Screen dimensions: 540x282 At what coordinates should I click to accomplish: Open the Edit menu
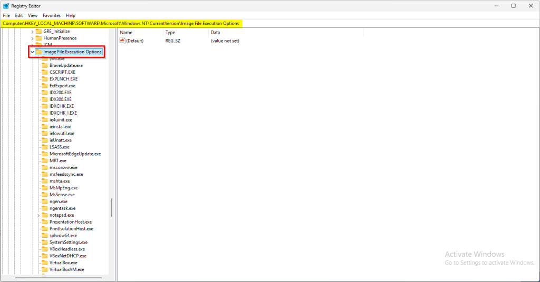tap(19, 16)
